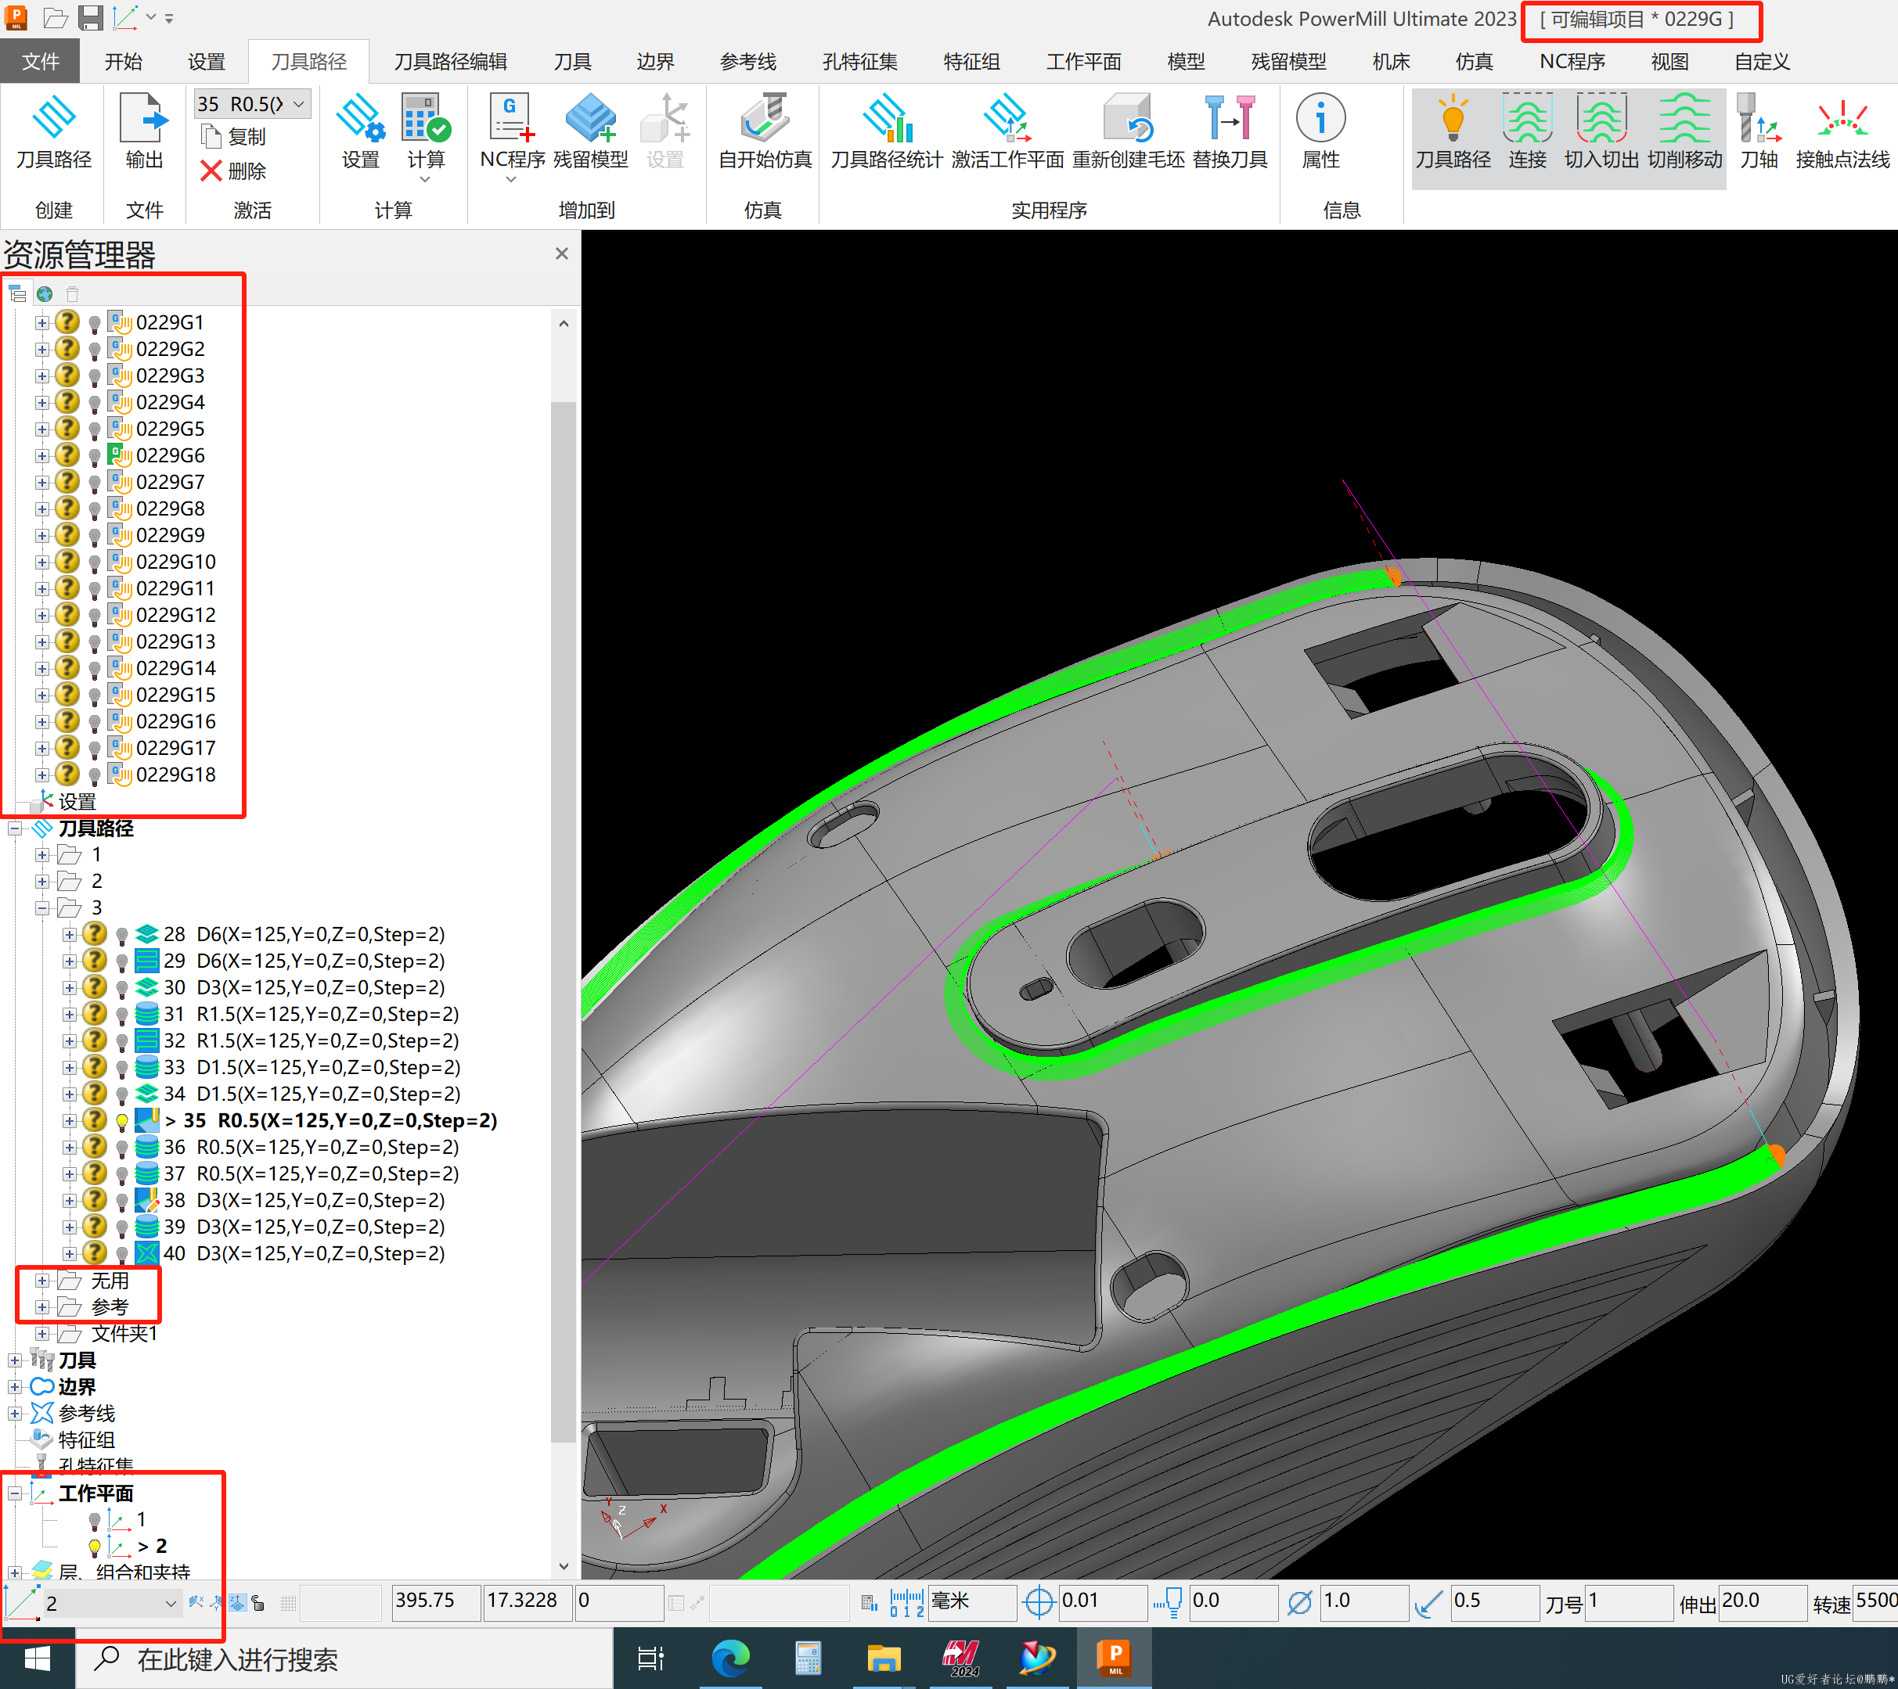Toggle 连接 links display

pos(1526,119)
